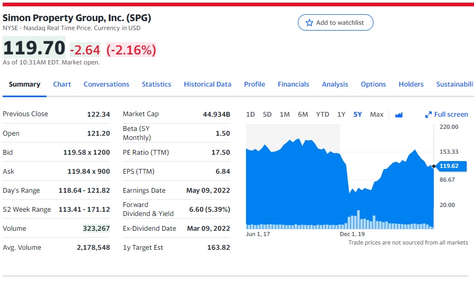Click the Avg. Volume value 2,178,548

(94, 248)
